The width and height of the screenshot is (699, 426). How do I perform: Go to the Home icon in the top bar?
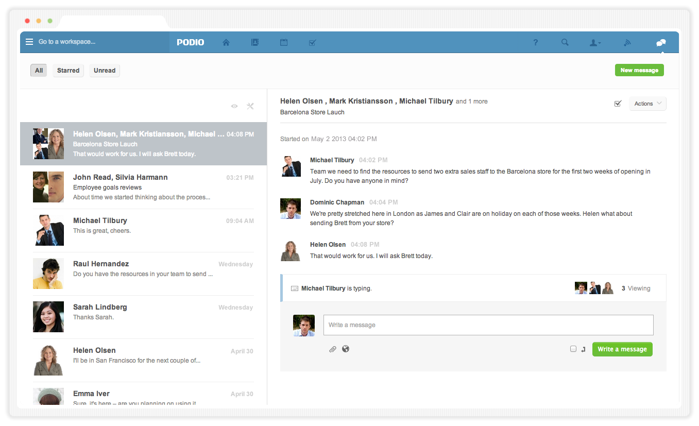pyautogui.click(x=226, y=42)
